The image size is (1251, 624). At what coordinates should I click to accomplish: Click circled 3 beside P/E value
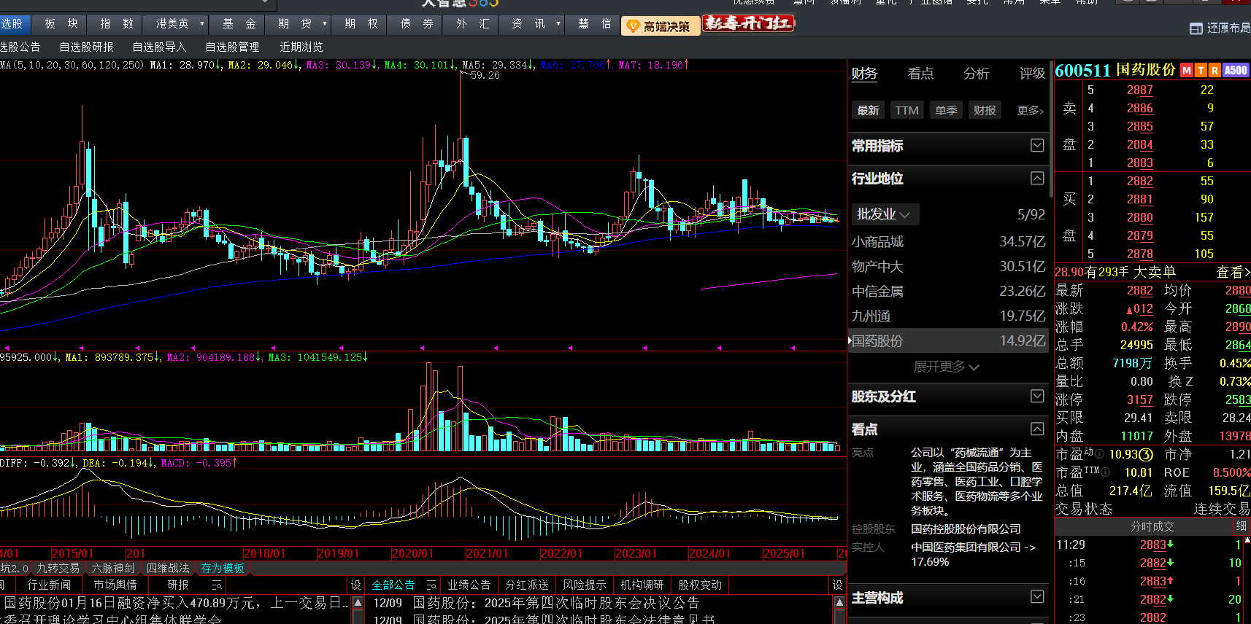coord(1146,454)
